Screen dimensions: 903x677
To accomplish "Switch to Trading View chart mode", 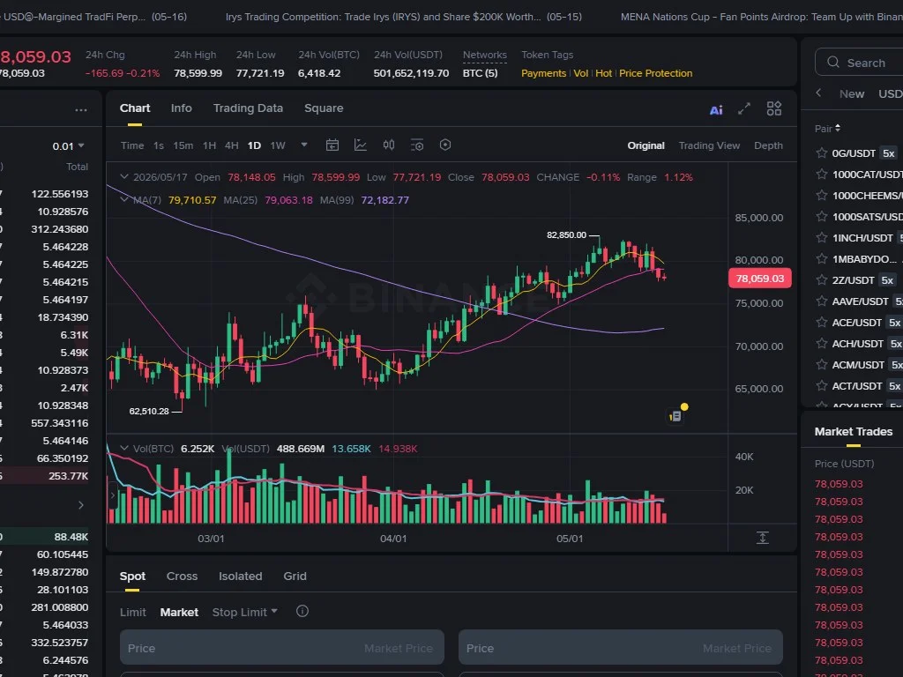I will click(709, 145).
